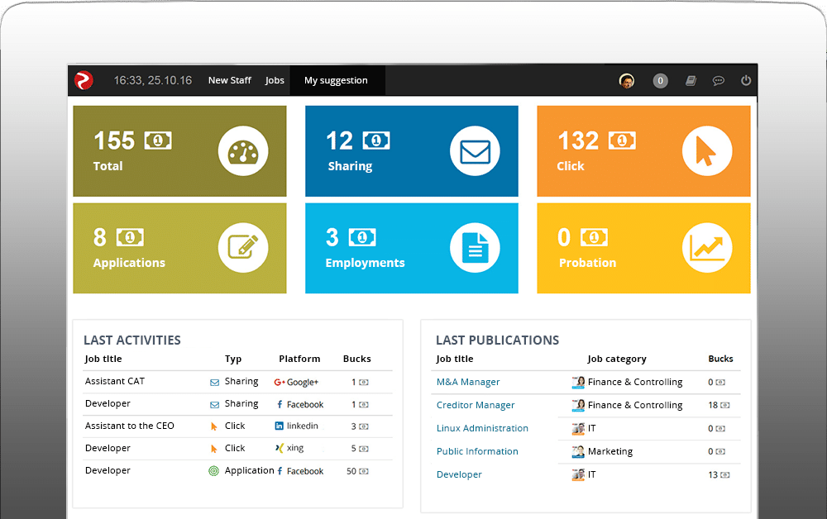Click the linkedin icon in Assistant to the CEO row
The width and height of the screenshot is (827, 519).
pos(279,426)
